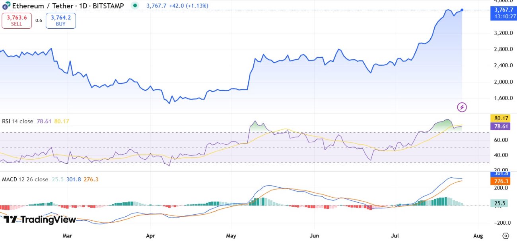Click the SELL 3,763.6 button

[x=17, y=20]
